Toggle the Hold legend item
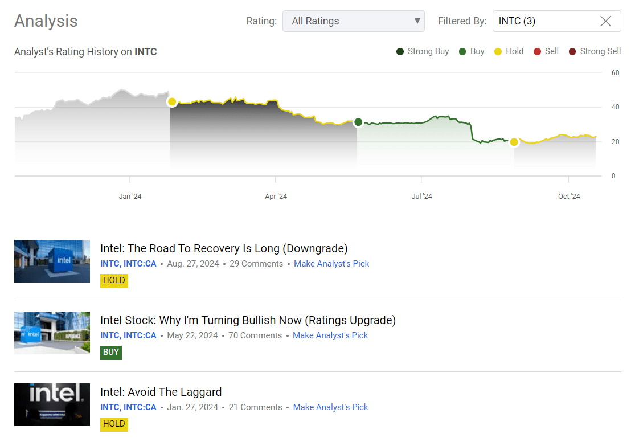The image size is (635, 442). [x=509, y=51]
